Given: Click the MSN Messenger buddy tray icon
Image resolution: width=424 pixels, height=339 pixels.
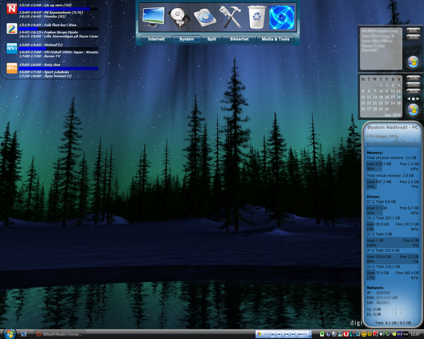Looking at the screenshot, I should coord(340,334).
